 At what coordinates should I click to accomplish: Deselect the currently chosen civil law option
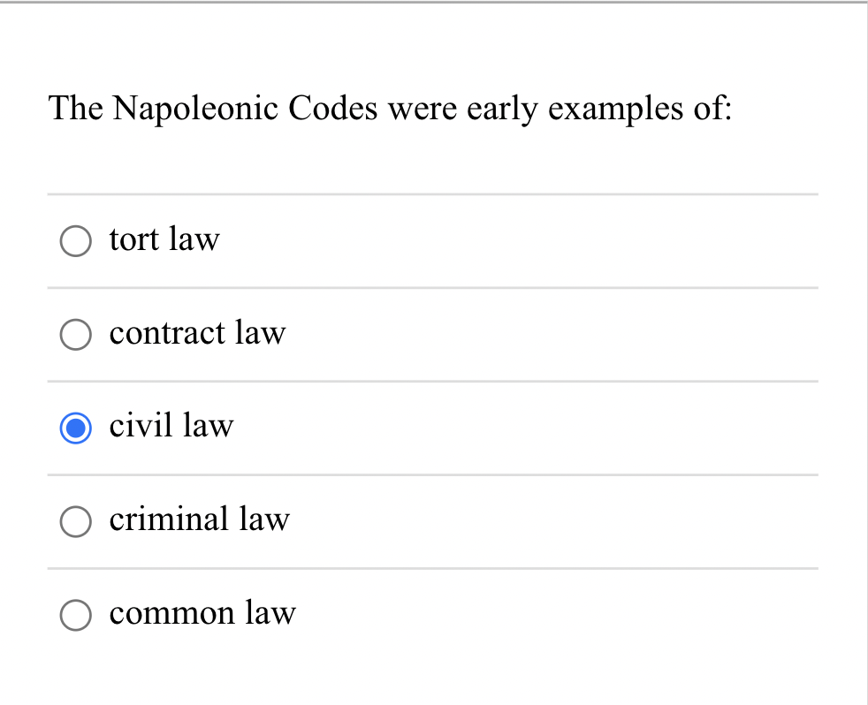click(x=76, y=428)
